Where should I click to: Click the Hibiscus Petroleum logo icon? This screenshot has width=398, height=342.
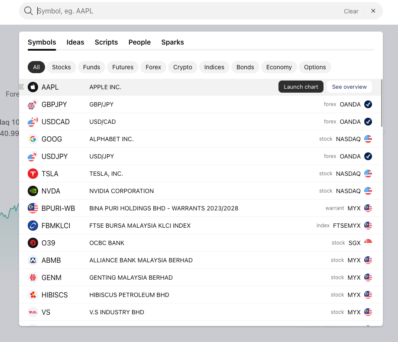tap(33, 295)
